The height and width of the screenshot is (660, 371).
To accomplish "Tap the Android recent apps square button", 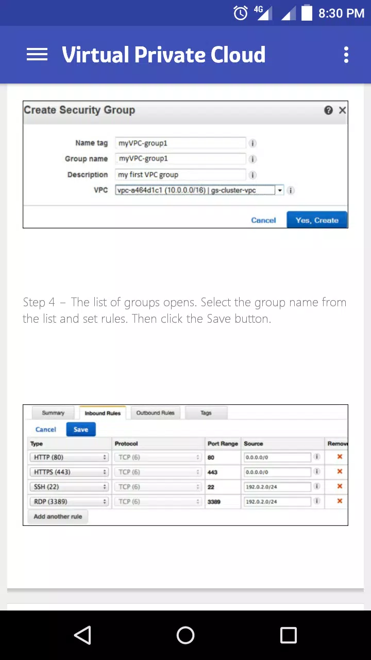I will (x=289, y=635).
